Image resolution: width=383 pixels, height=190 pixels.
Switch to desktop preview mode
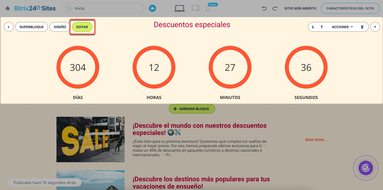click(180, 8)
